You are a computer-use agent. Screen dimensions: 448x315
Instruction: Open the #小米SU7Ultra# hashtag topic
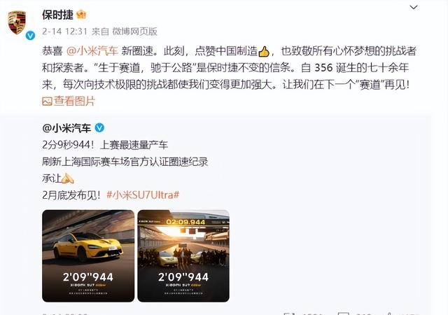point(143,195)
